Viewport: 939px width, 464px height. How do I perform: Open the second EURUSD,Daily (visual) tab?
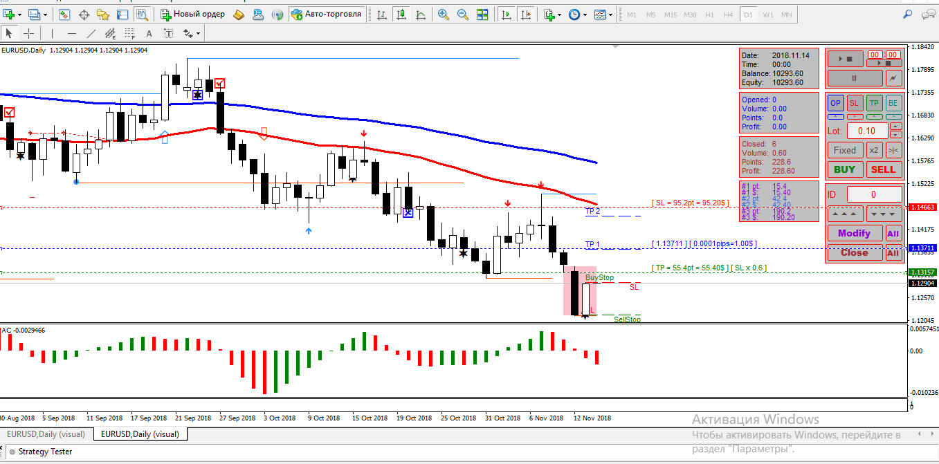[140, 434]
